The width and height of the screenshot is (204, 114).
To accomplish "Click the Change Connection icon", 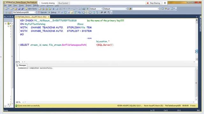I will point(10,12).
